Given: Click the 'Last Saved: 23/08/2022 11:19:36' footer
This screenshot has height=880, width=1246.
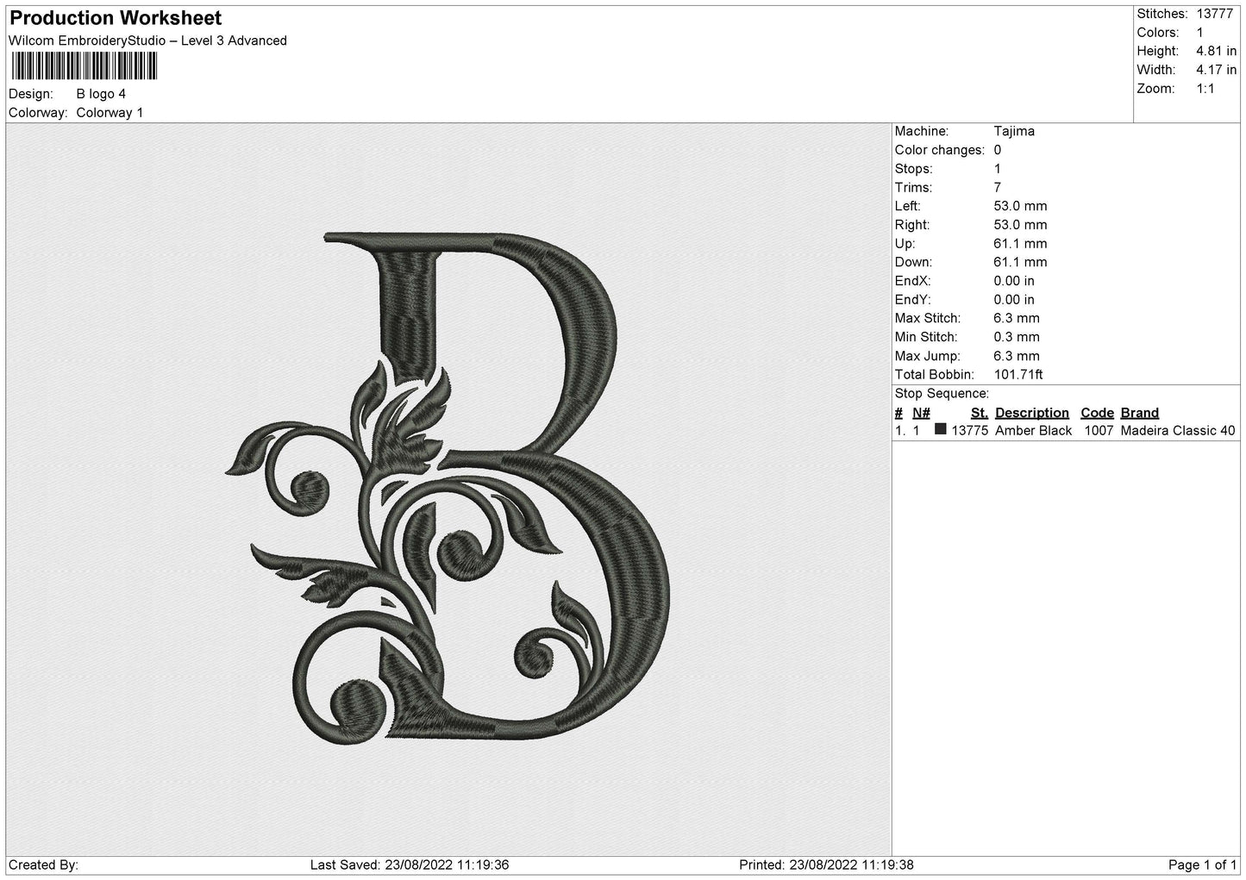Looking at the screenshot, I should point(410,865).
